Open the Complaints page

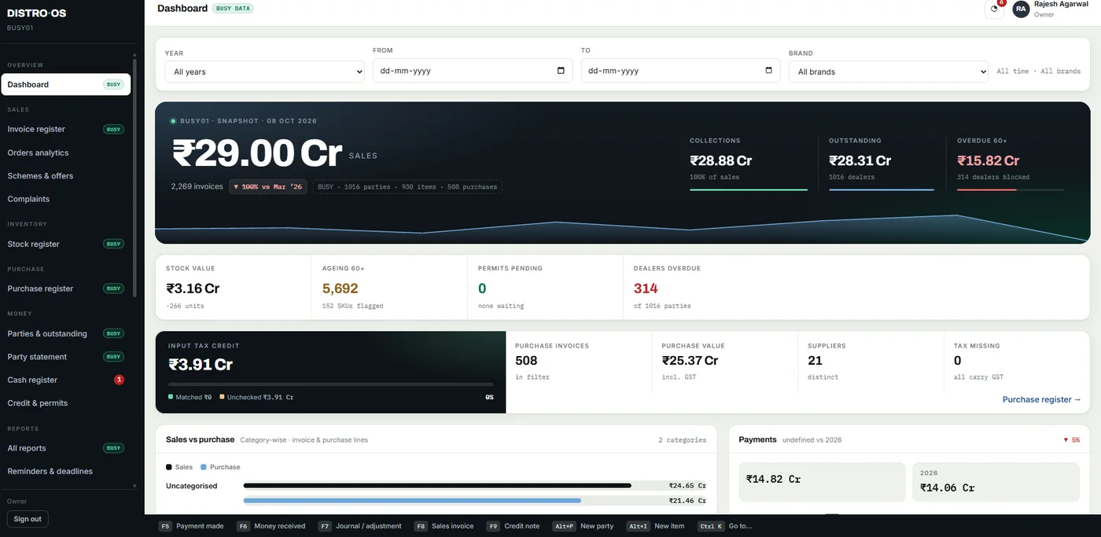click(x=66, y=199)
